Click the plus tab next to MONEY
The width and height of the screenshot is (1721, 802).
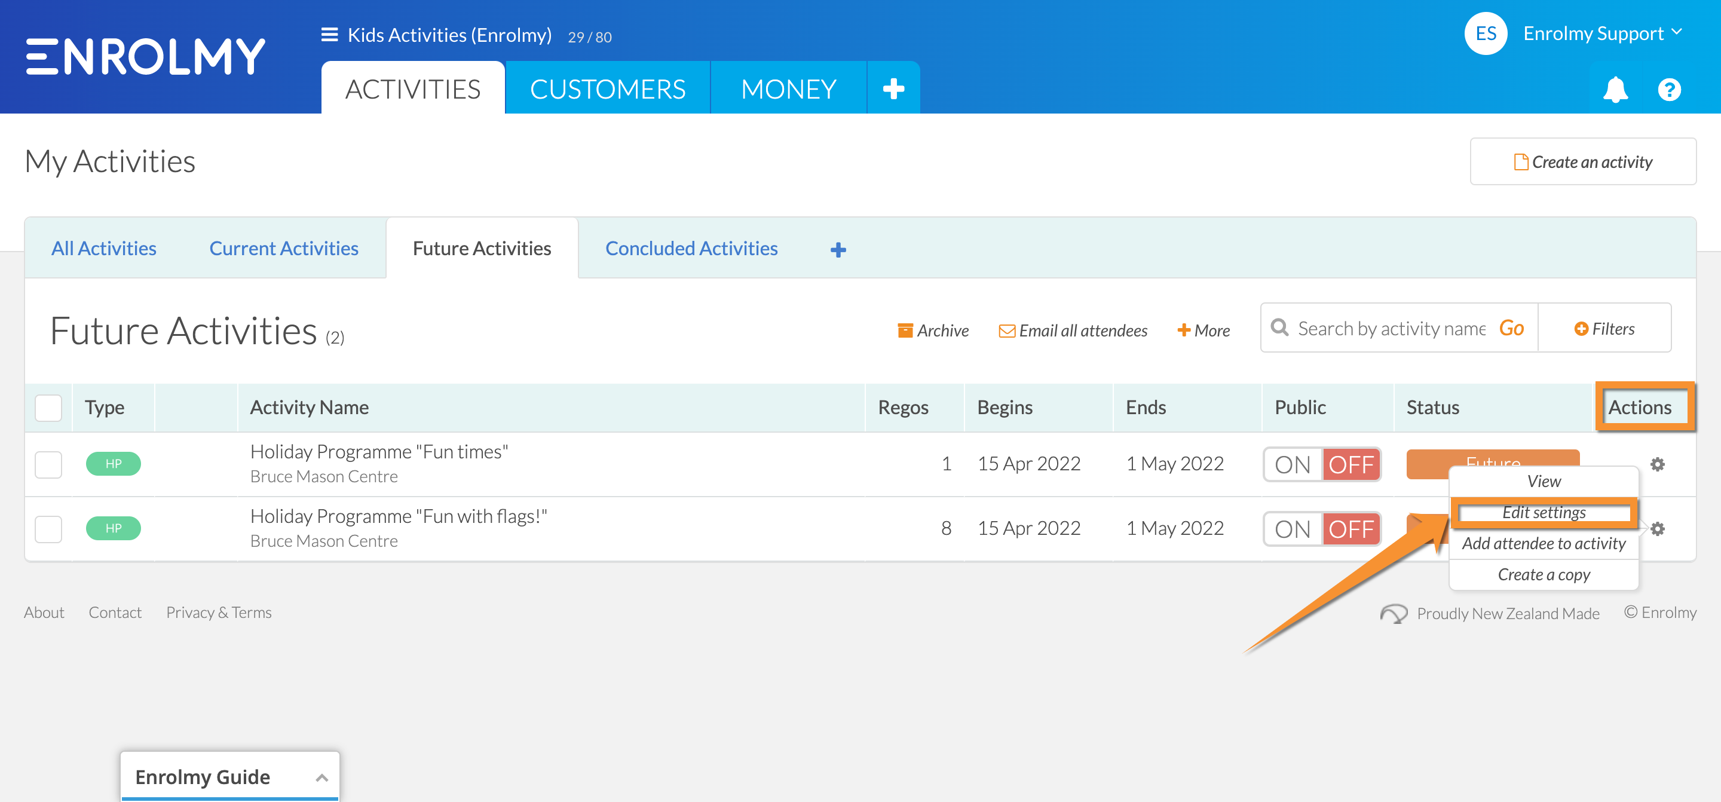point(893,88)
